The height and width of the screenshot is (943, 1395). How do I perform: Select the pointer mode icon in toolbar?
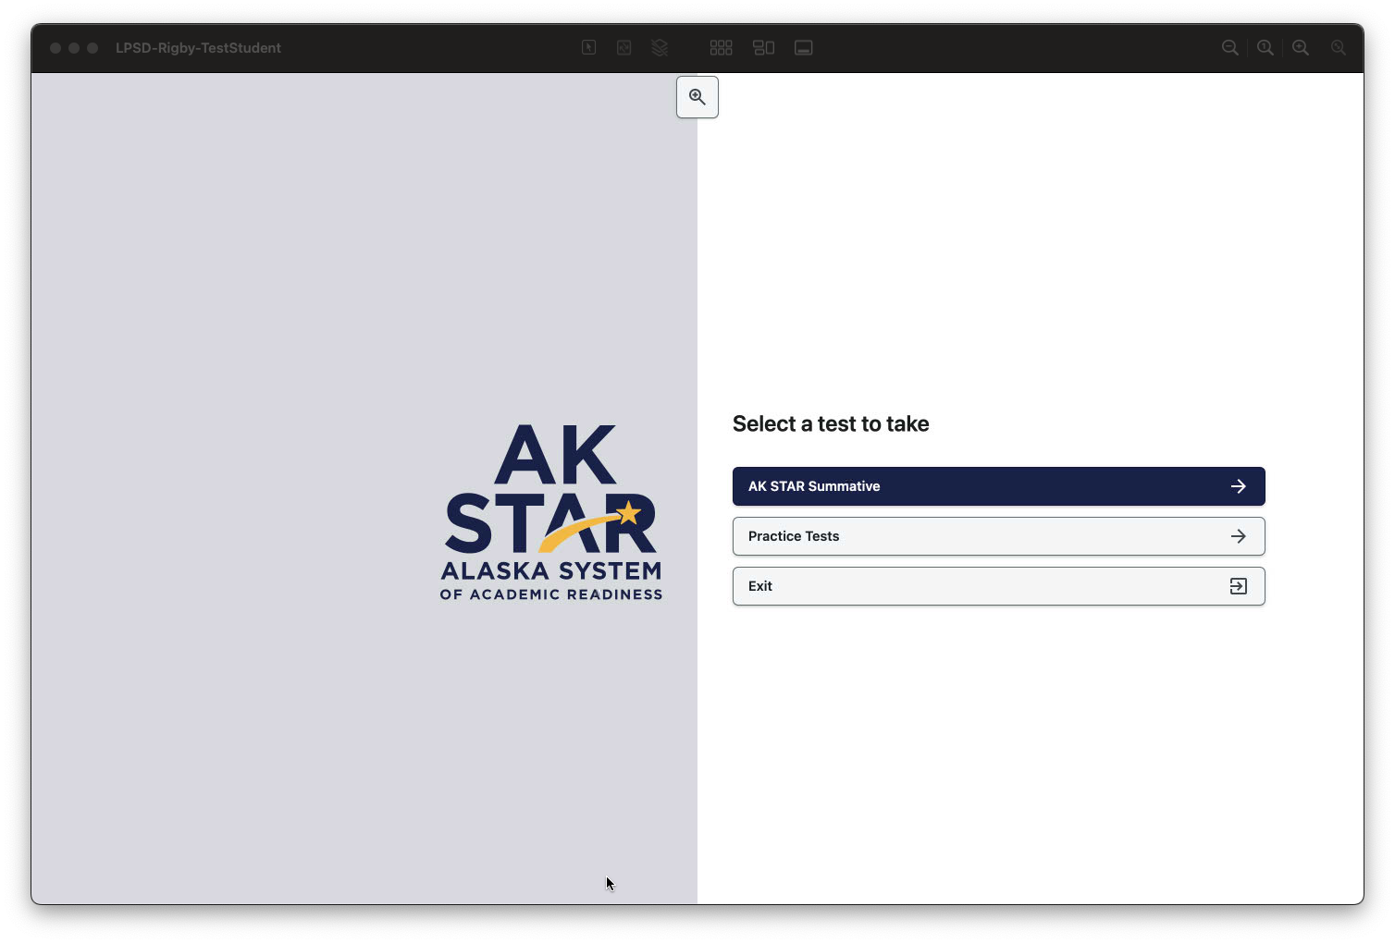pos(588,47)
